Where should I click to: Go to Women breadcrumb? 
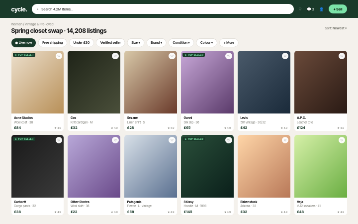(x=17, y=24)
